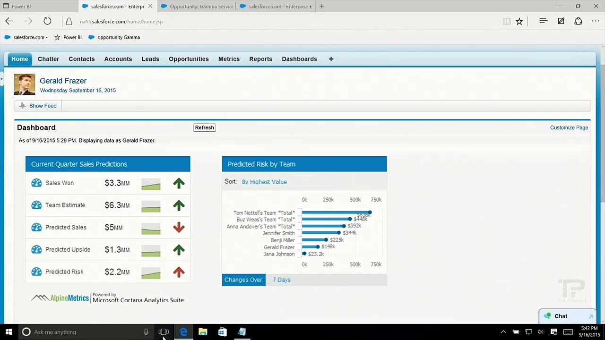Open the Leads tab
This screenshot has width=605, height=340.
coord(150,59)
